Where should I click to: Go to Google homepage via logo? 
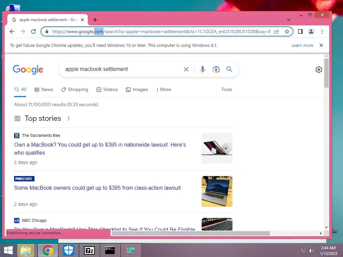(x=28, y=70)
